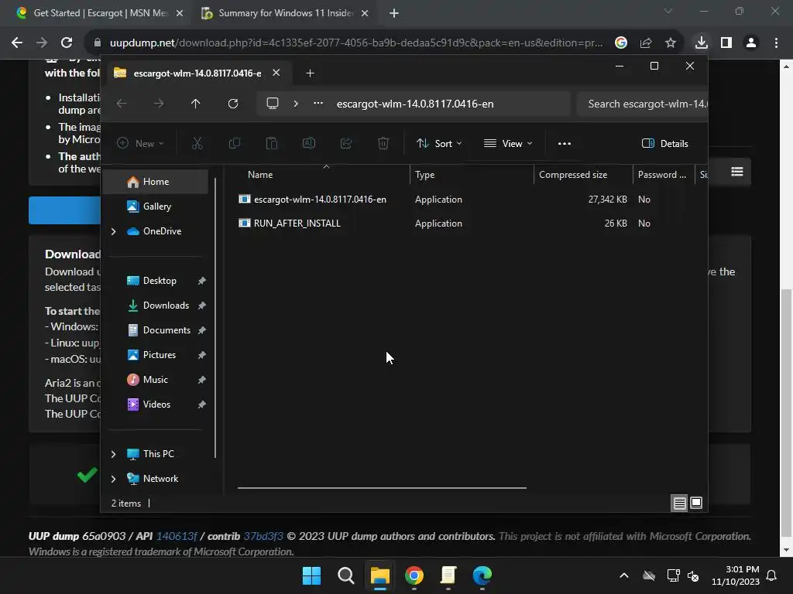This screenshot has height=594, width=793.
Task: Go up one folder with the Up arrow
Action: tap(196, 104)
